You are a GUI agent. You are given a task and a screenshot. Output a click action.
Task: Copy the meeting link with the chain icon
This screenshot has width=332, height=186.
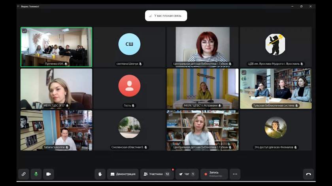(23, 174)
